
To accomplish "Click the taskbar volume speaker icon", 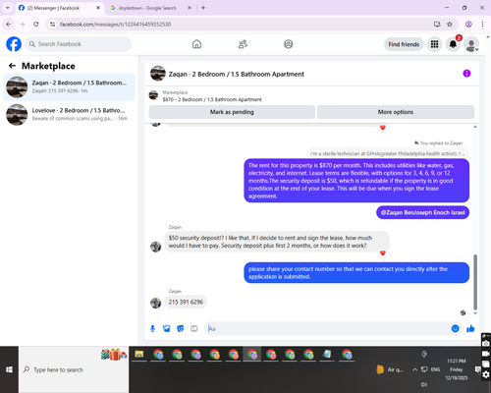I will (x=424, y=384).
